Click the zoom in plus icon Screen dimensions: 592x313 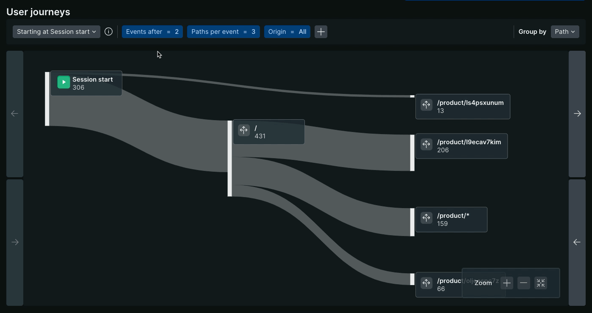pyautogui.click(x=506, y=283)
